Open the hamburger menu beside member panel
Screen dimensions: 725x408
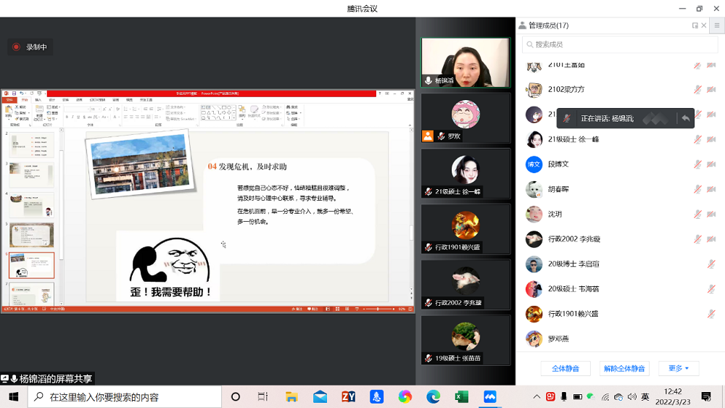(x=716, y=25)
